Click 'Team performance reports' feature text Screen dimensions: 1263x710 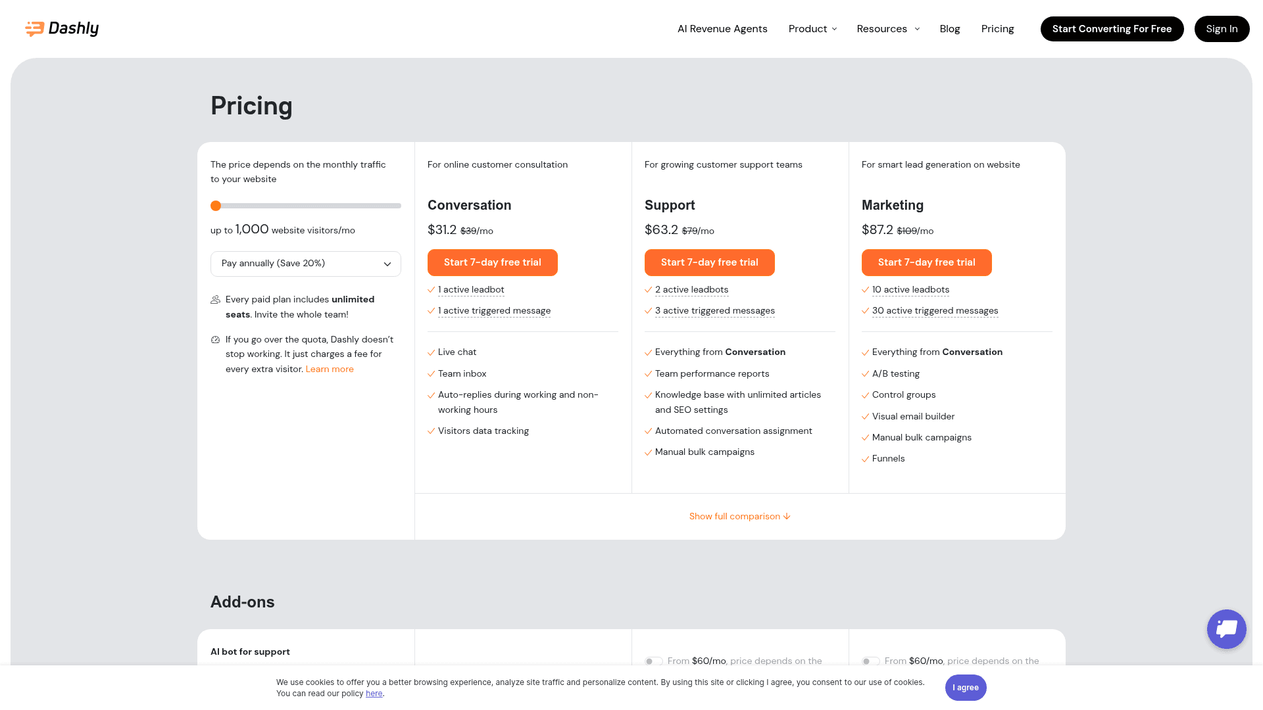712,374
